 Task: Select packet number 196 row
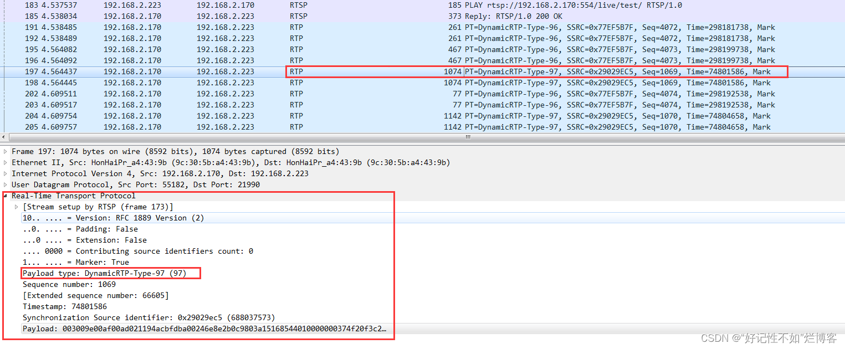point(422,60)
